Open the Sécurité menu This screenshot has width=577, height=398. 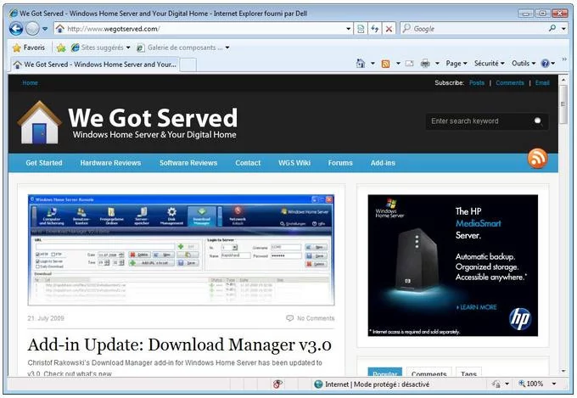point(489,64)
